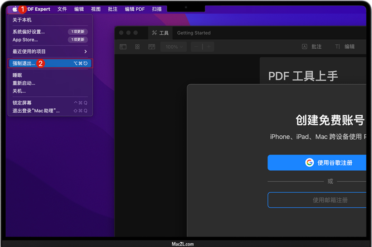The image size is (372, 247).
Task: Select the 批注 annotate toolbar mode
Action: click(312, 47)
